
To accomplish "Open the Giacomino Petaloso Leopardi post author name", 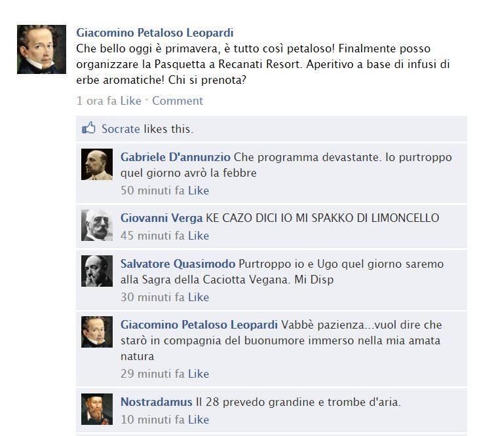I will pyautogui.click(x=155, y=33).
